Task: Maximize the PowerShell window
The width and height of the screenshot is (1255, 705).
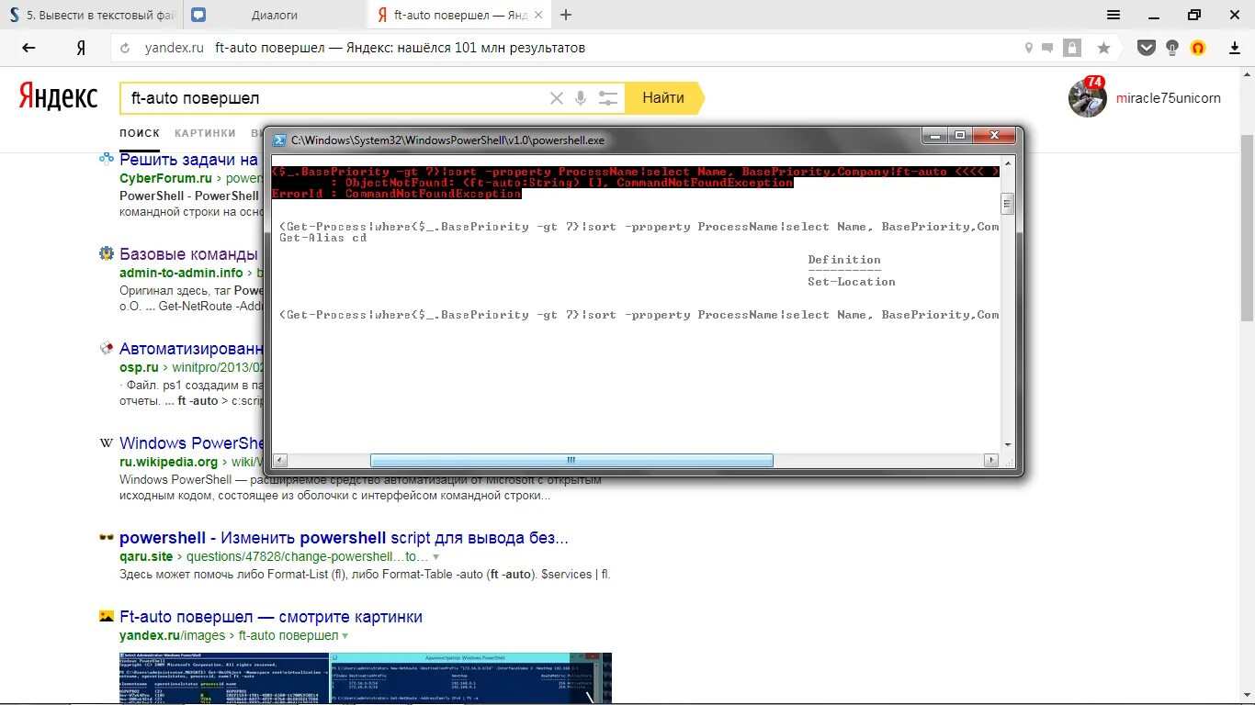Action: click(x=960, y=136)
